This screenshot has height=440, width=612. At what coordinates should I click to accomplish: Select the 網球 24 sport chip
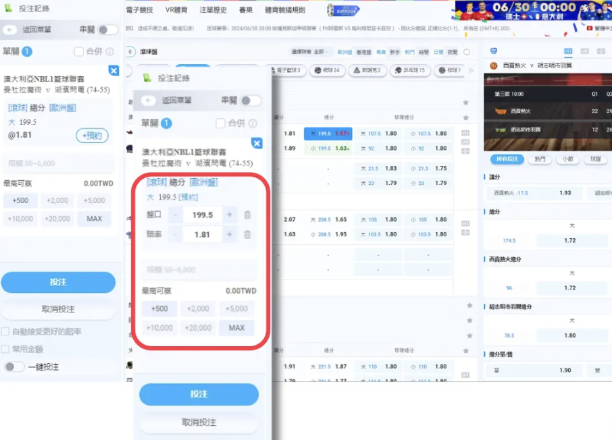pyautogui.click(x=326, y=70)
